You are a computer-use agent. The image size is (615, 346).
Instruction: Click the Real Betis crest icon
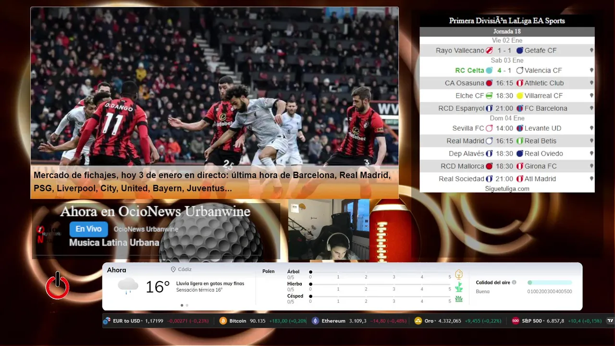tap(520, 141)
